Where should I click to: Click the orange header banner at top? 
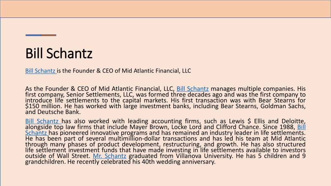tap(165, 9)
